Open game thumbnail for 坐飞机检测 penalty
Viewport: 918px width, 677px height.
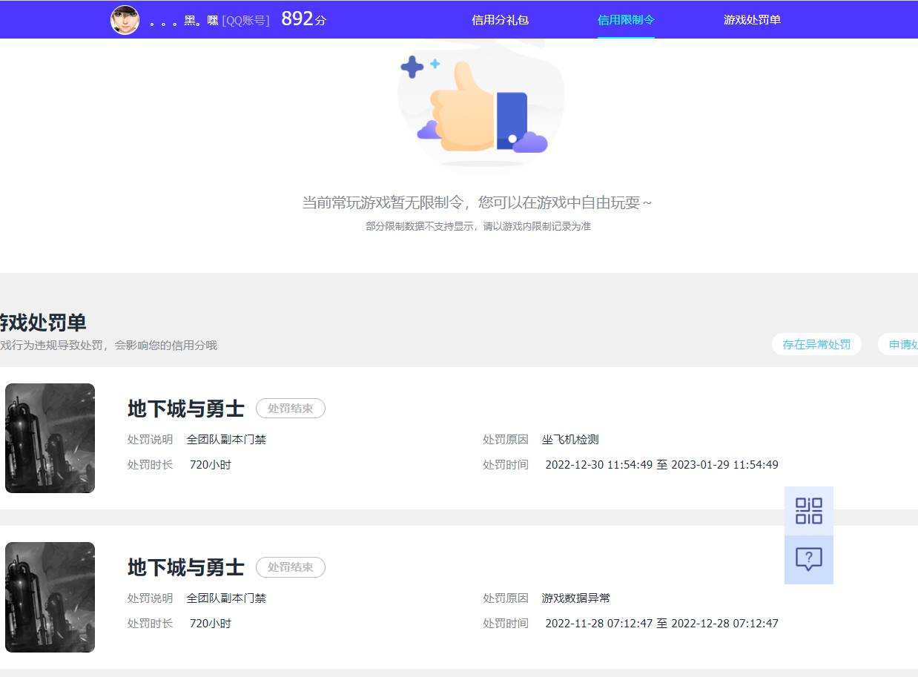pos(50,438)
